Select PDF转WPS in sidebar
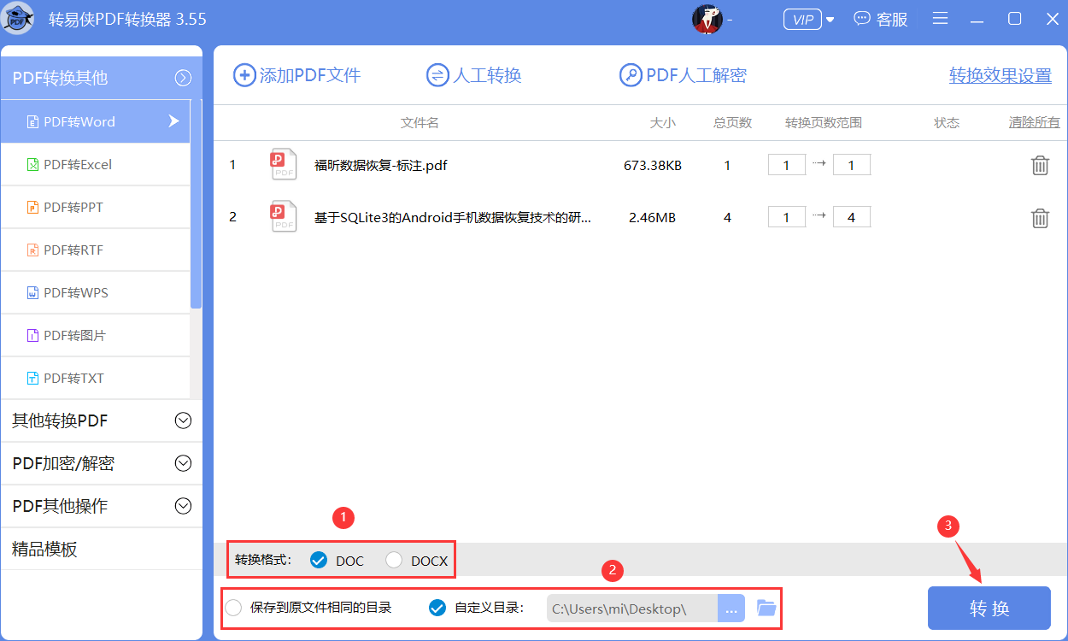1068x641 pixels. pos(95,292)
